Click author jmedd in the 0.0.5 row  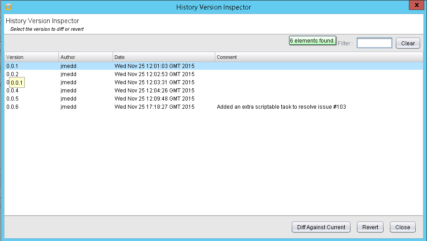coord(68,99)
